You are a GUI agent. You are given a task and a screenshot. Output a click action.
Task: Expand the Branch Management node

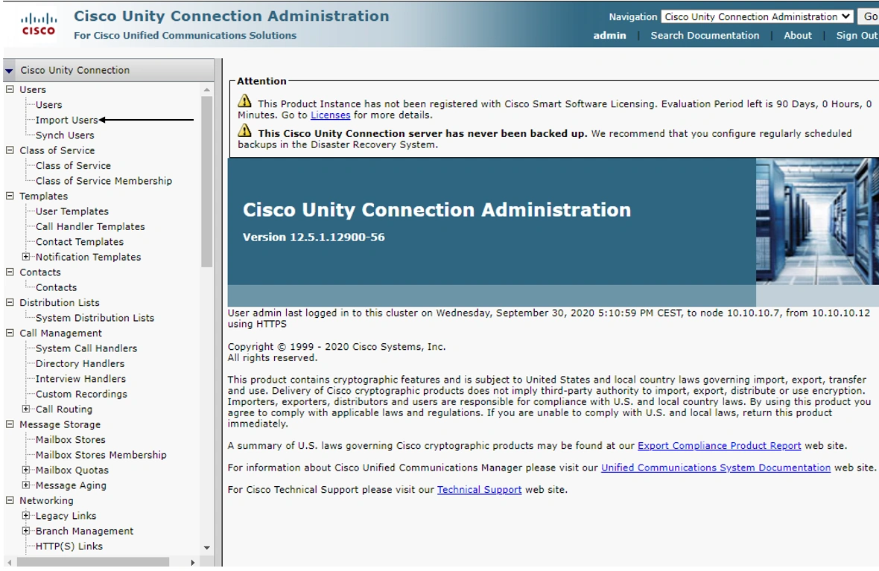(x=26, y=531)
